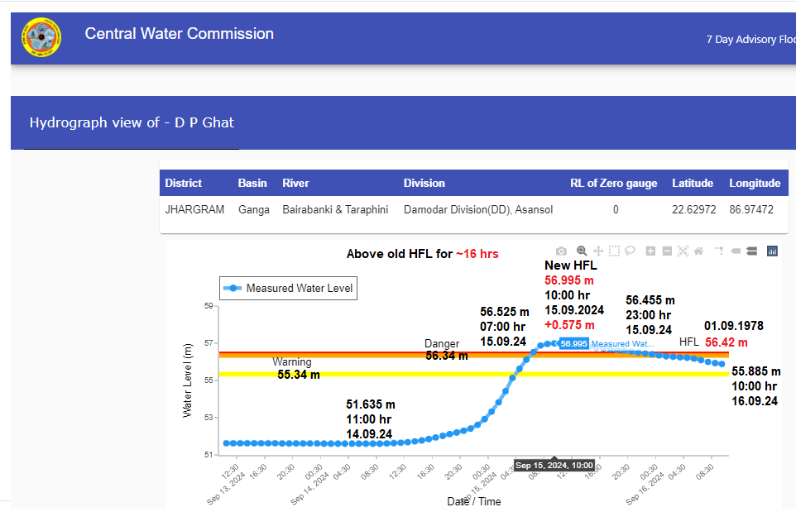Click the Plotly logo icon

pos(773,251)
